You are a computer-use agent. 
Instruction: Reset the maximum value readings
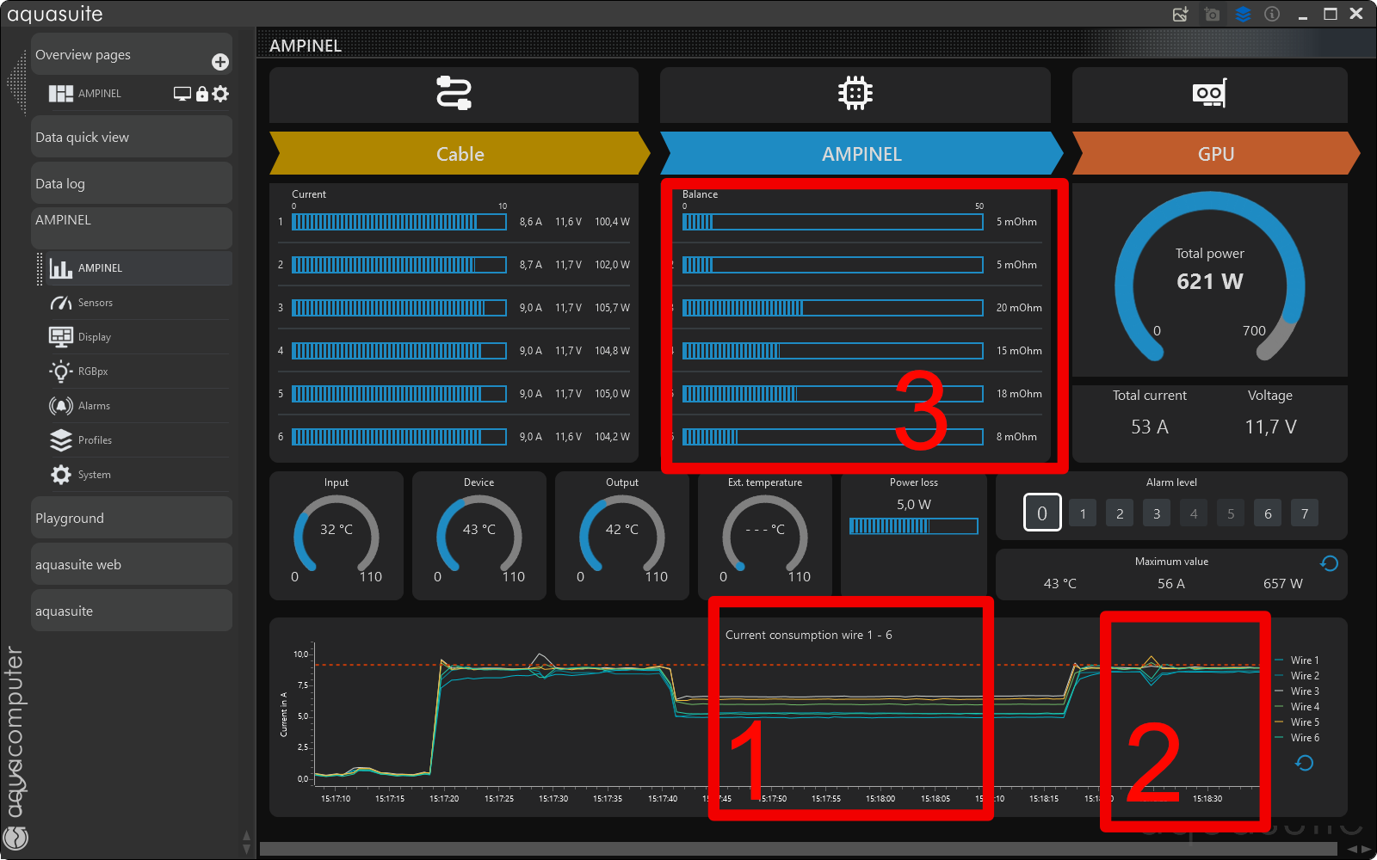[x=1329, y=563]
